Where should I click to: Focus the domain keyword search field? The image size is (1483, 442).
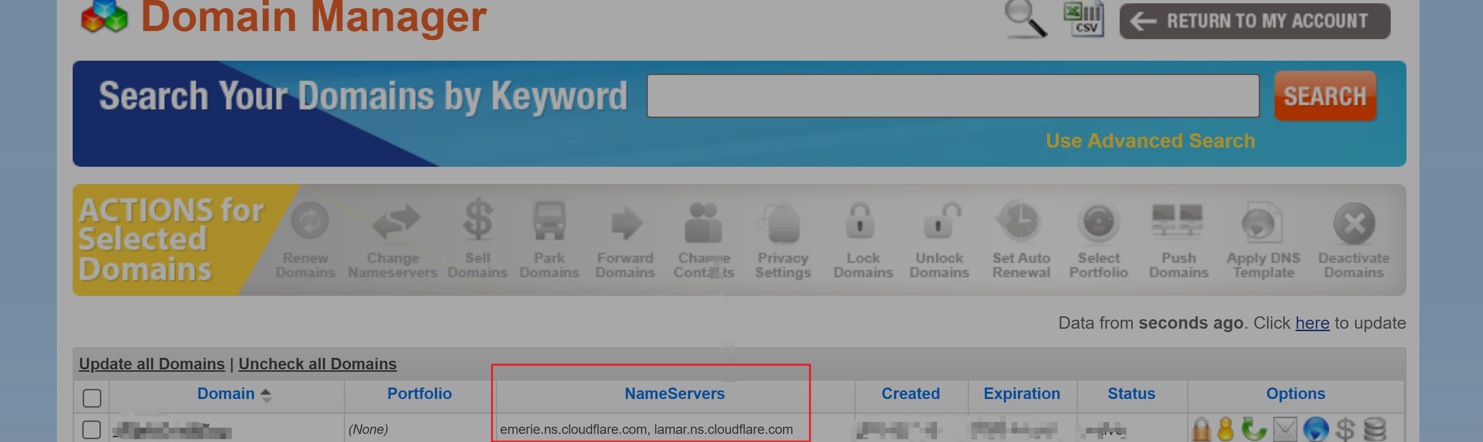[x=952, y=96]
